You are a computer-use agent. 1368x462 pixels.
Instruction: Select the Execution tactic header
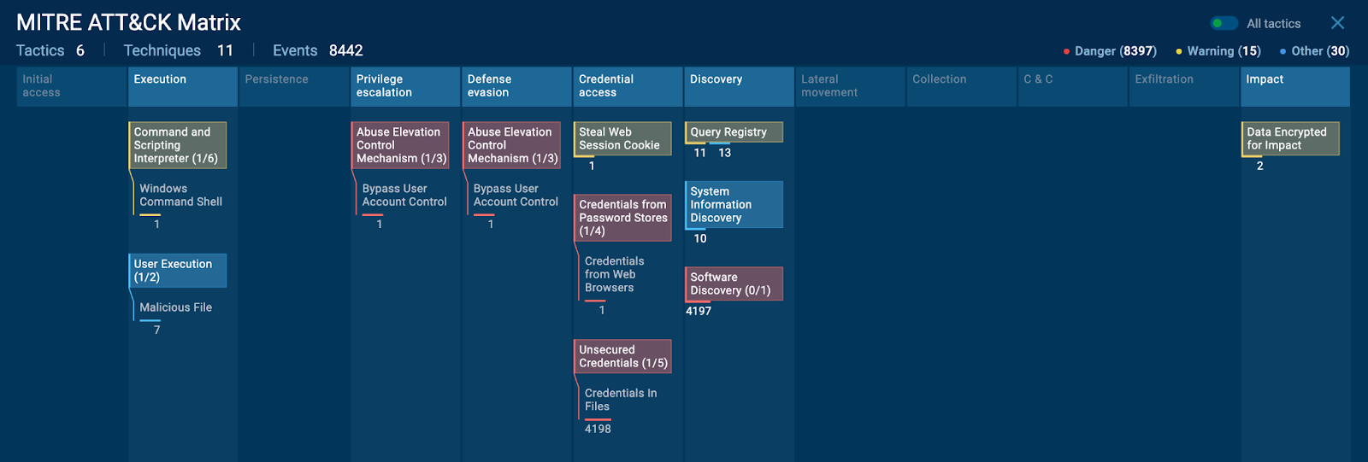(183, 86)
